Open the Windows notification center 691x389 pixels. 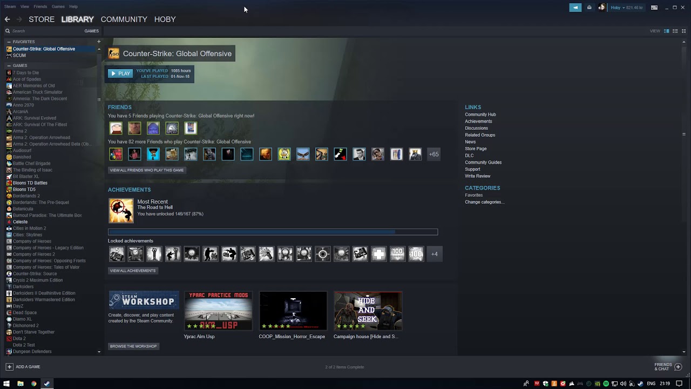click(679, 384)
